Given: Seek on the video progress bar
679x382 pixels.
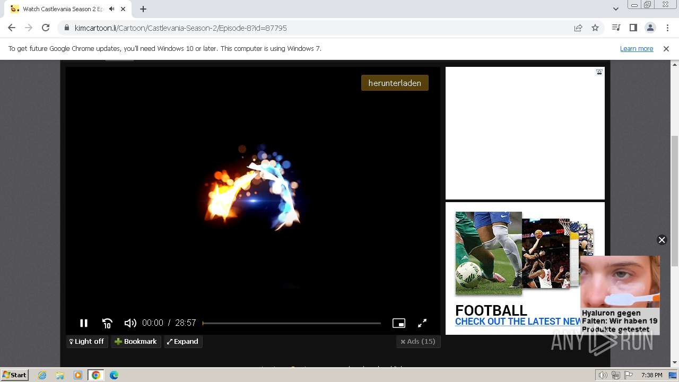Looking at the screenshot, I should point(292,323).
